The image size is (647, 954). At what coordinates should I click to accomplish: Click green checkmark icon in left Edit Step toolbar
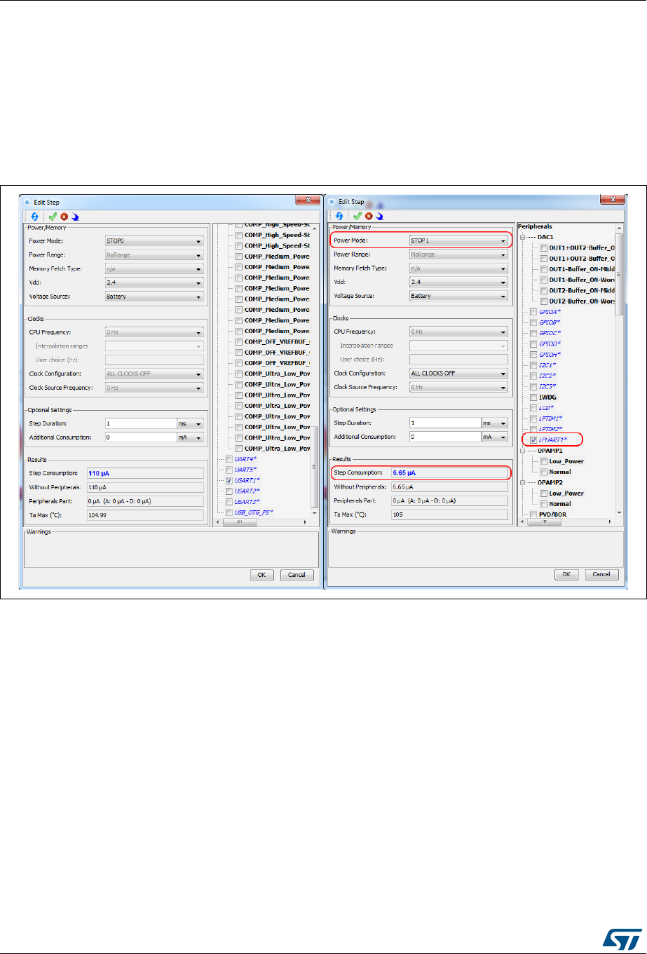point(54,217)
